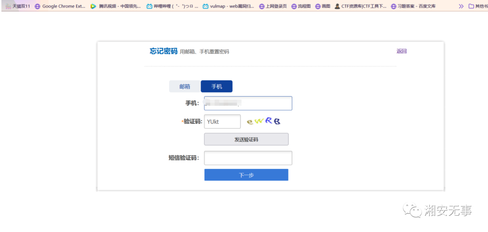Refresh the eWRB captcha image
Screen dimensions: 488x232
(x=263, y=121)
